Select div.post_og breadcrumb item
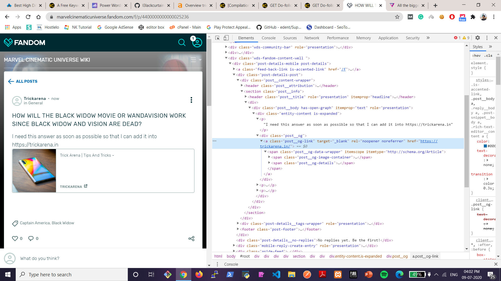Screen dimensions: 501x281 coord(397,256)
